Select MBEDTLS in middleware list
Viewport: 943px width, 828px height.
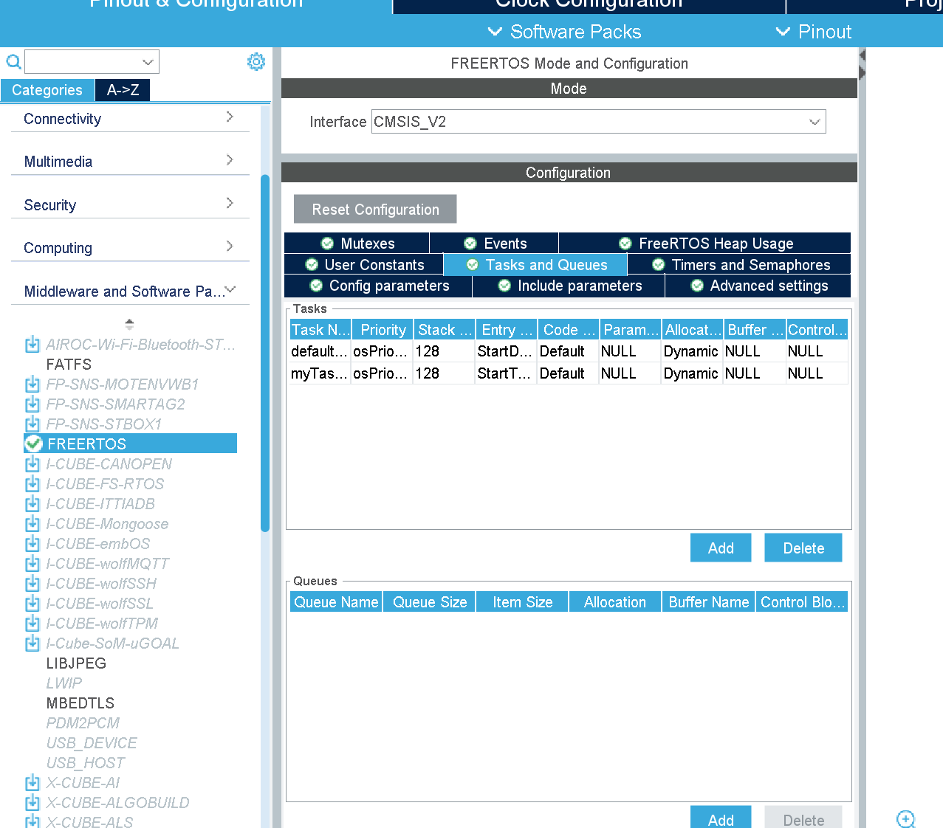[80, 703]
